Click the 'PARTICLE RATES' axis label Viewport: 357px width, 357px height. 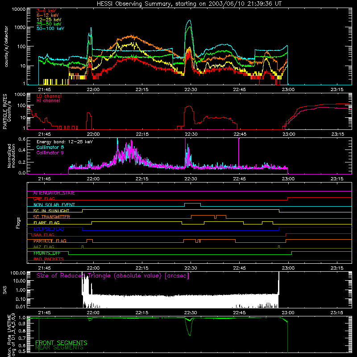pyautogui.click(x=5, y=112)
